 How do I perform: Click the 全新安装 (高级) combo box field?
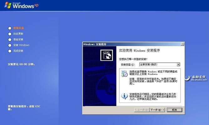[x=157, y=64]
